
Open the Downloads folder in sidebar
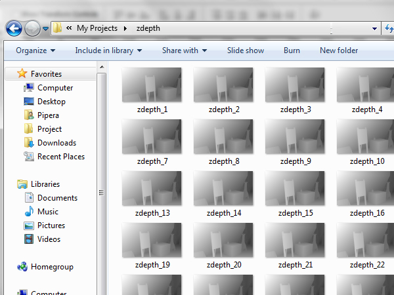click(29, 143)
